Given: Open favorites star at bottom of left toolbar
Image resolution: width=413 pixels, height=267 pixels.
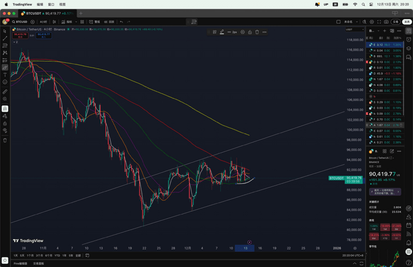Looking at the screenshot, I should tap(5, 261).
